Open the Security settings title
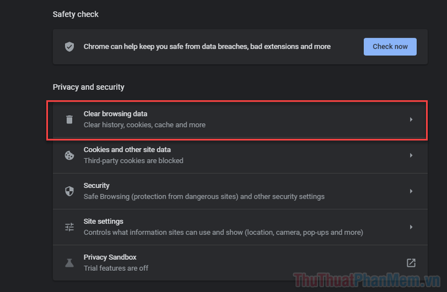Image resolution: width=447 pixels, height=292 pixels. click(96, 185)
